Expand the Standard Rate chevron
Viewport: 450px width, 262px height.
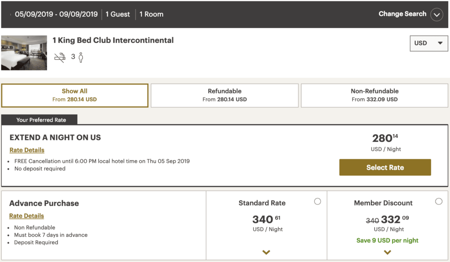coord(266,252)
